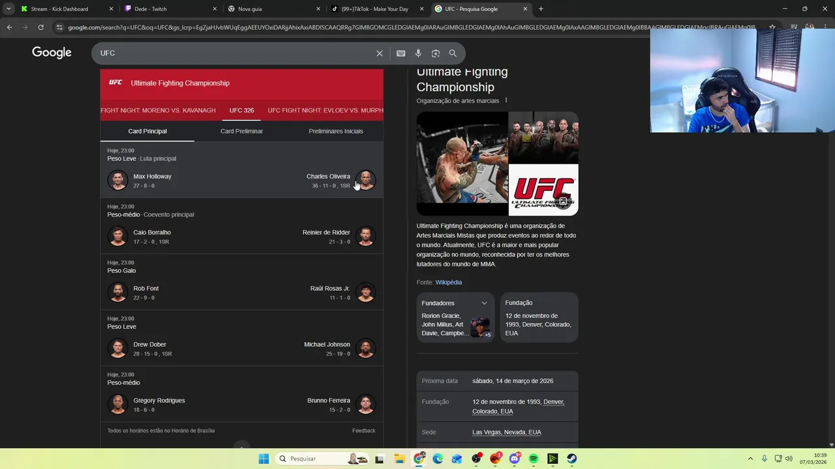Start voice search with microphone icon

418,53
